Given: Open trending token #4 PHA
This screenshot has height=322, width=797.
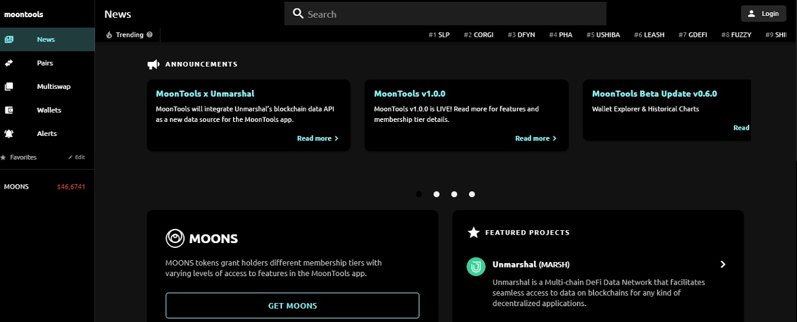Looking at the screenshot, I should (x=561, y=35).
